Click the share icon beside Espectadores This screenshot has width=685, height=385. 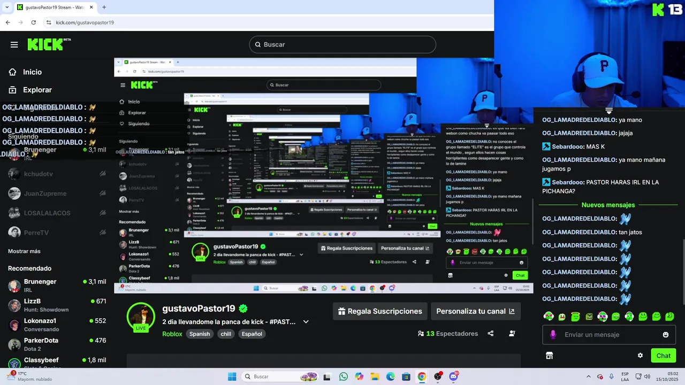point(491,334)
